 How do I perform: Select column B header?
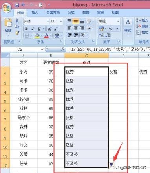coord(51,56)
